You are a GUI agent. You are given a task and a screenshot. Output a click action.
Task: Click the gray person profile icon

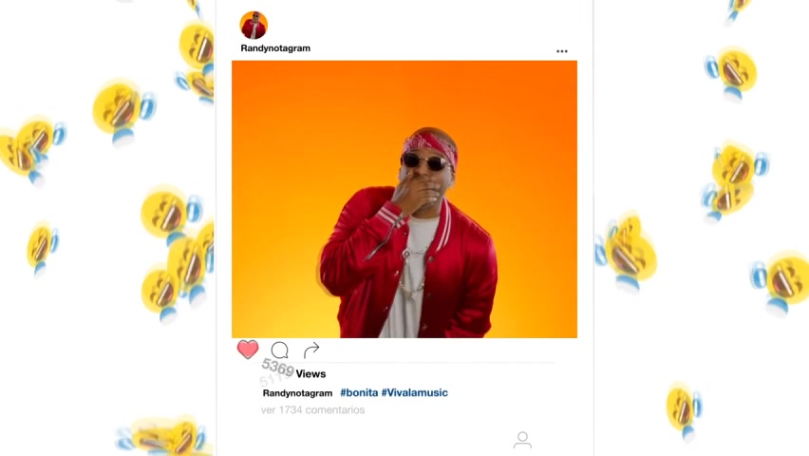[x=522, y=440]
